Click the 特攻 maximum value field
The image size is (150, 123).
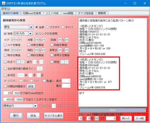pos(20,50)
